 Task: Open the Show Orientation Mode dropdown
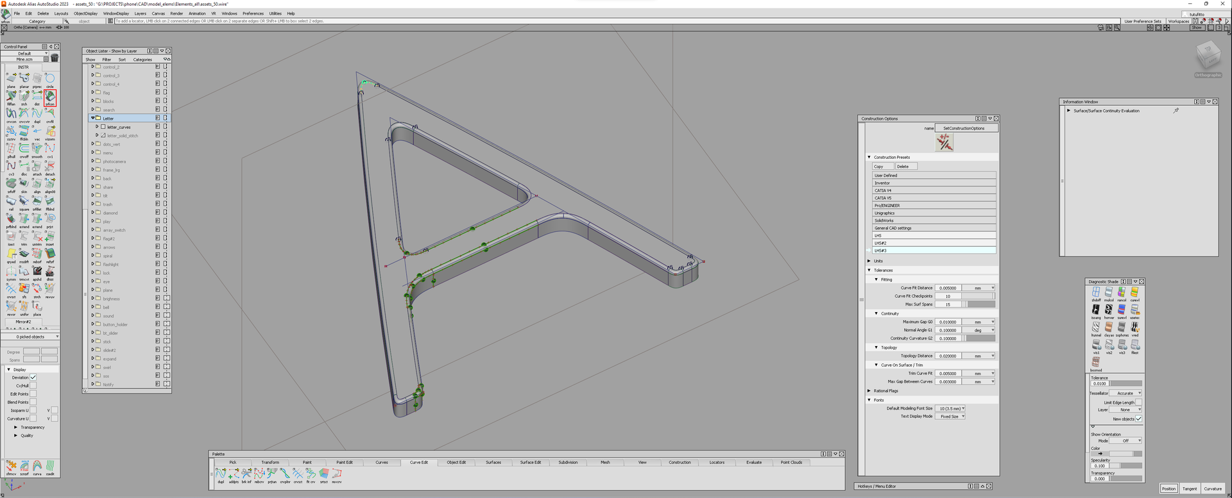pyautogui.click(x=1126, y=440)
